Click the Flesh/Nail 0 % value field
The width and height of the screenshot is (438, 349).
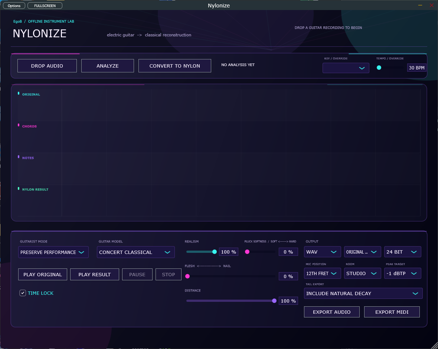point(288,276)
